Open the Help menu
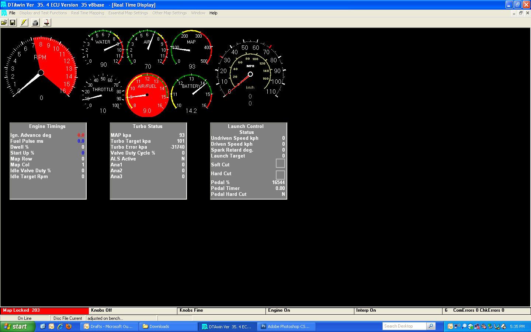This screenshot has width=531, height=332. tap(213, 13)
